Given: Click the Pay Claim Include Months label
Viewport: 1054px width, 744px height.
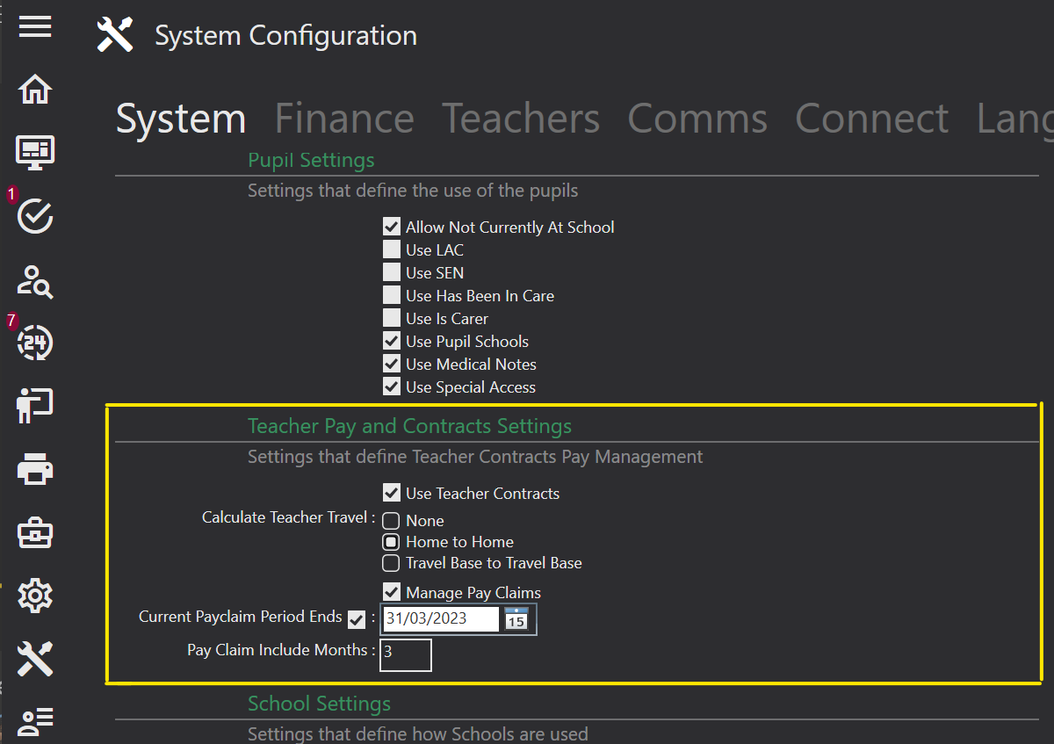Looking at the screenshot, I should pyautogui.click(x=281, y=650).
